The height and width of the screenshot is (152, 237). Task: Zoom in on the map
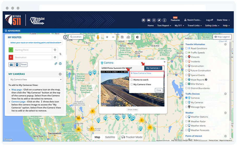(107, 37)
